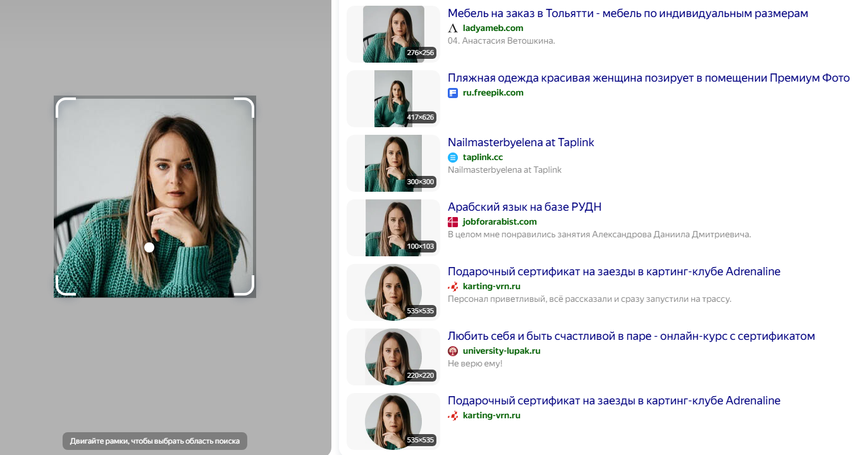
Task: Click the top-right crop frame corner handle
Action: click(244, 108)
